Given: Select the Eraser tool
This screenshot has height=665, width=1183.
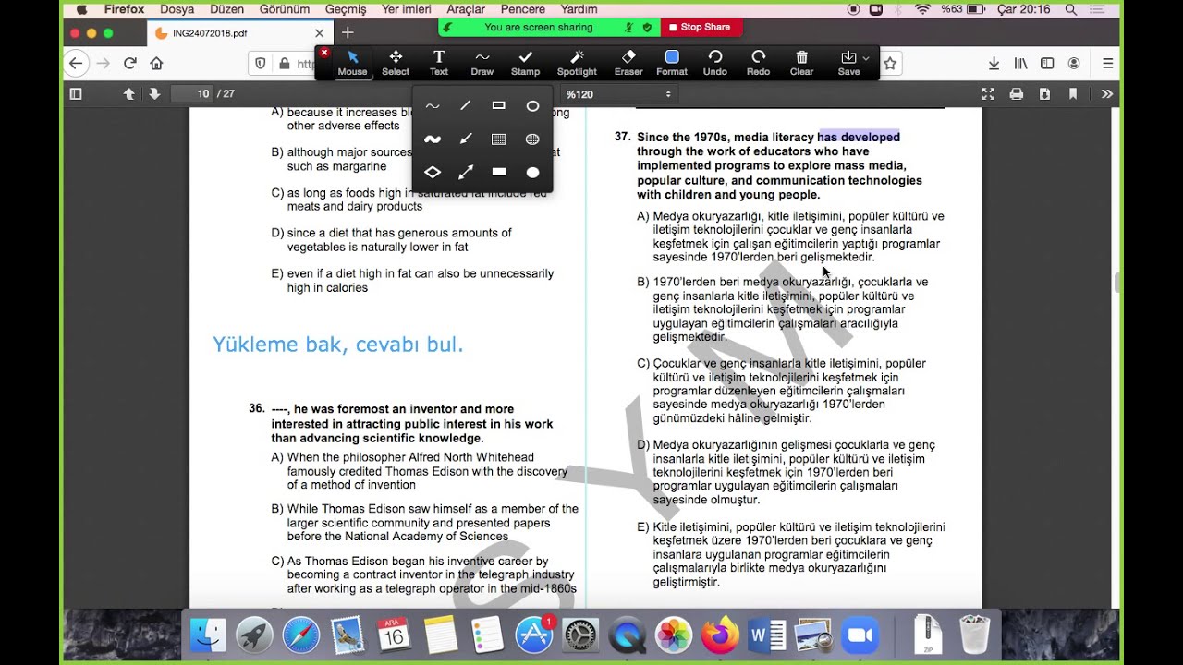Looking at the screenshot, I should [x=628, y=63].
